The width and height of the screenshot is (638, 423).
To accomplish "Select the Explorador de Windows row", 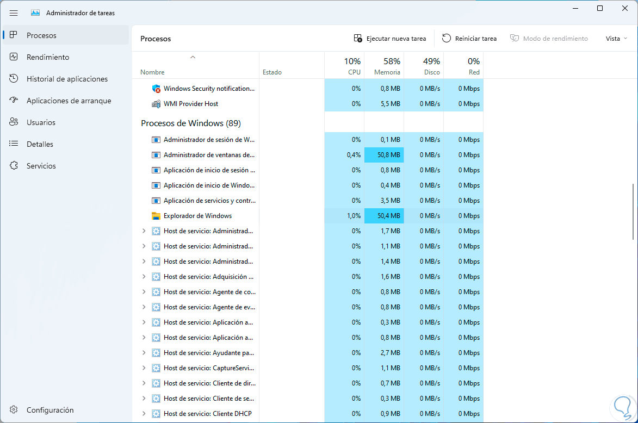I will pyautogui.click(x=308, y=216).
